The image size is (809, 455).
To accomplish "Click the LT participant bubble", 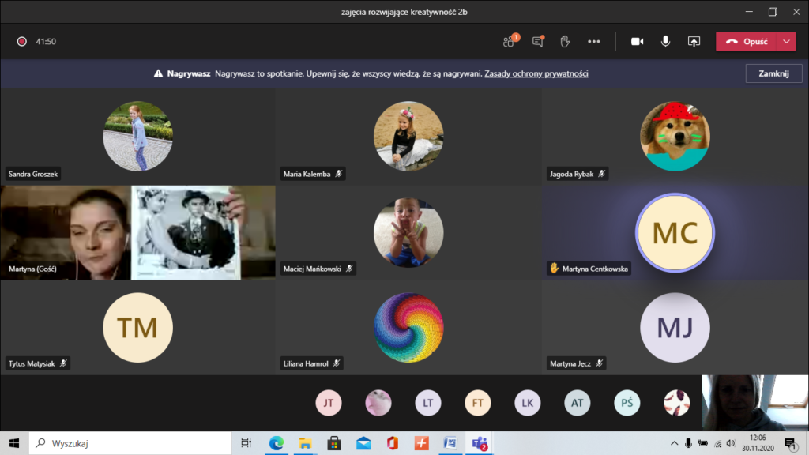I will tap(428, 403).
